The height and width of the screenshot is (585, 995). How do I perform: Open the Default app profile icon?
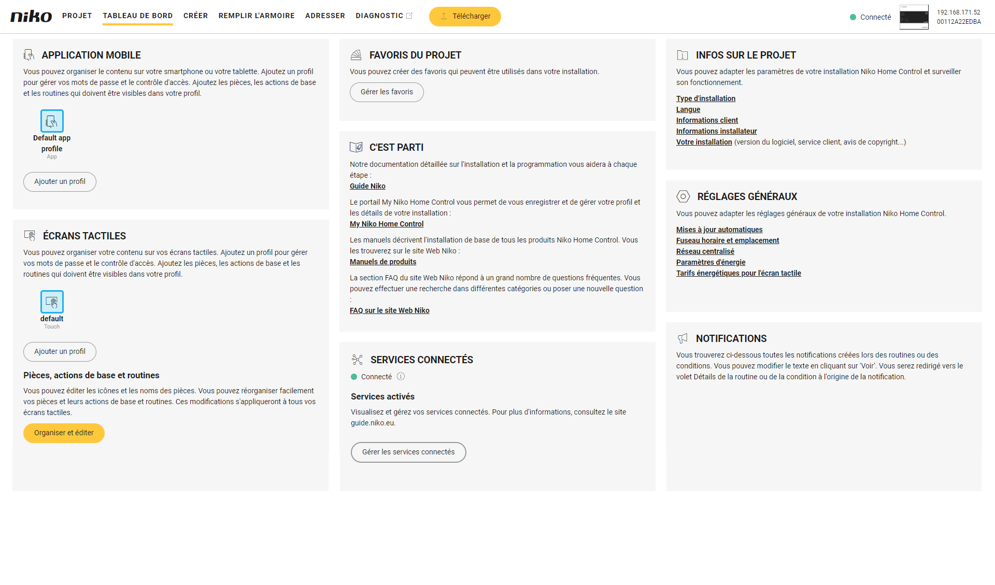pos(52,121)
